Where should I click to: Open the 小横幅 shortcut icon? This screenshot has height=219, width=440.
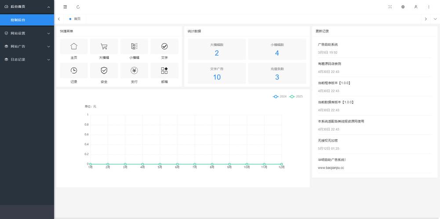[x=134, y=46]
